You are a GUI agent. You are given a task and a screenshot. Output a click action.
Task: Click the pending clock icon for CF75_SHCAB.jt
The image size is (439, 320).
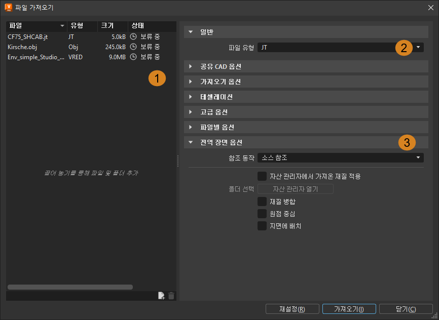click(133, 36)
